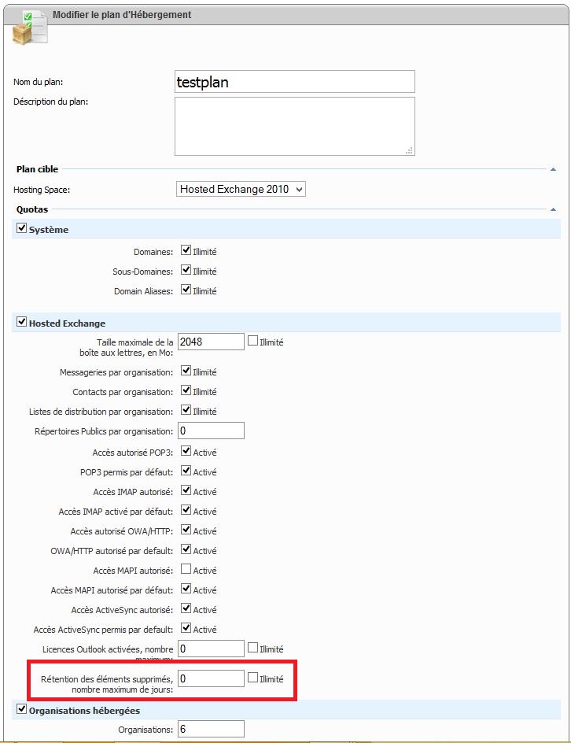
Task: Check Illimité for Rétention des éléments supprimés
Action: click(x=253, y=678)
